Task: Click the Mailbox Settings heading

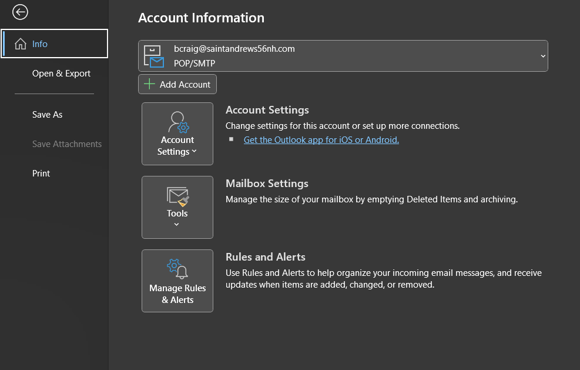Action: tap(267, 184)
